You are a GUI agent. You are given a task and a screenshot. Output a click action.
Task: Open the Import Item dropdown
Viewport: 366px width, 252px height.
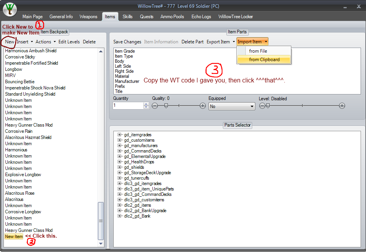click(252, 42)
